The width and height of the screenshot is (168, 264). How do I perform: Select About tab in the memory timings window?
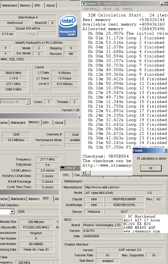[59, 123]
